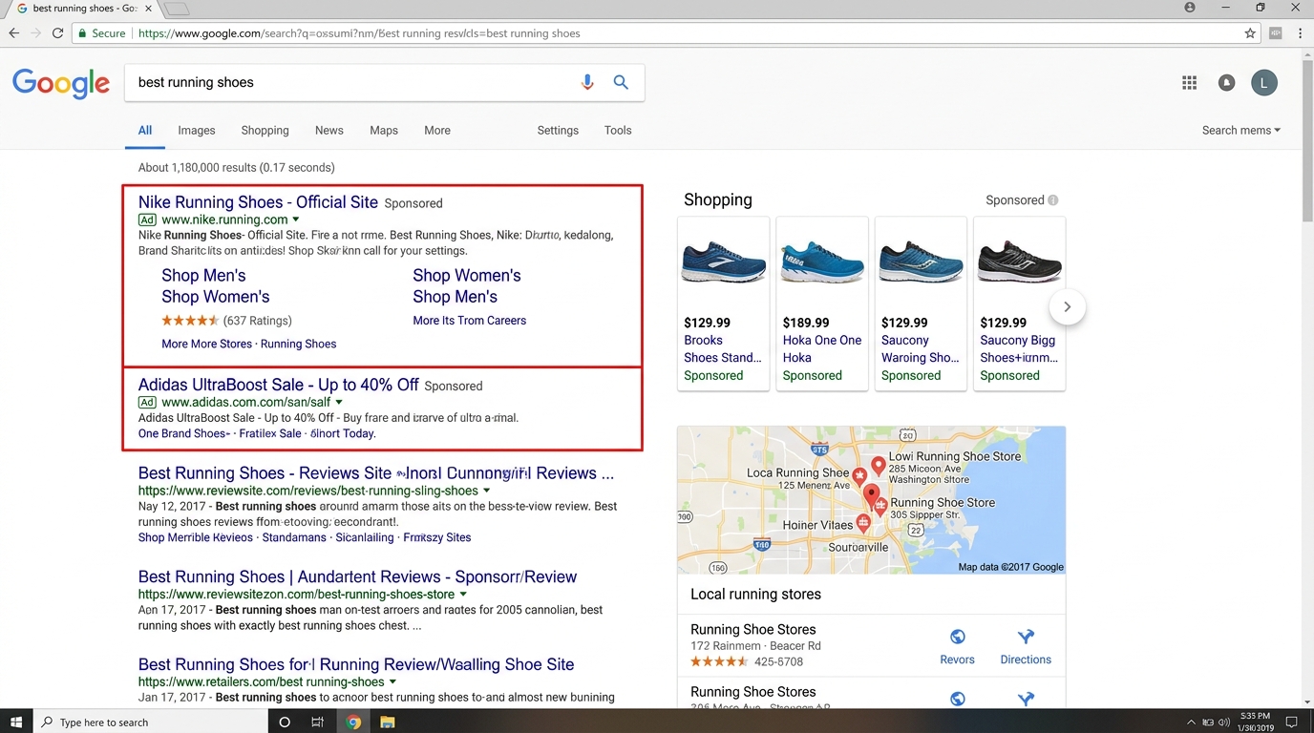Open the Windows Start menu

point(16,722)
